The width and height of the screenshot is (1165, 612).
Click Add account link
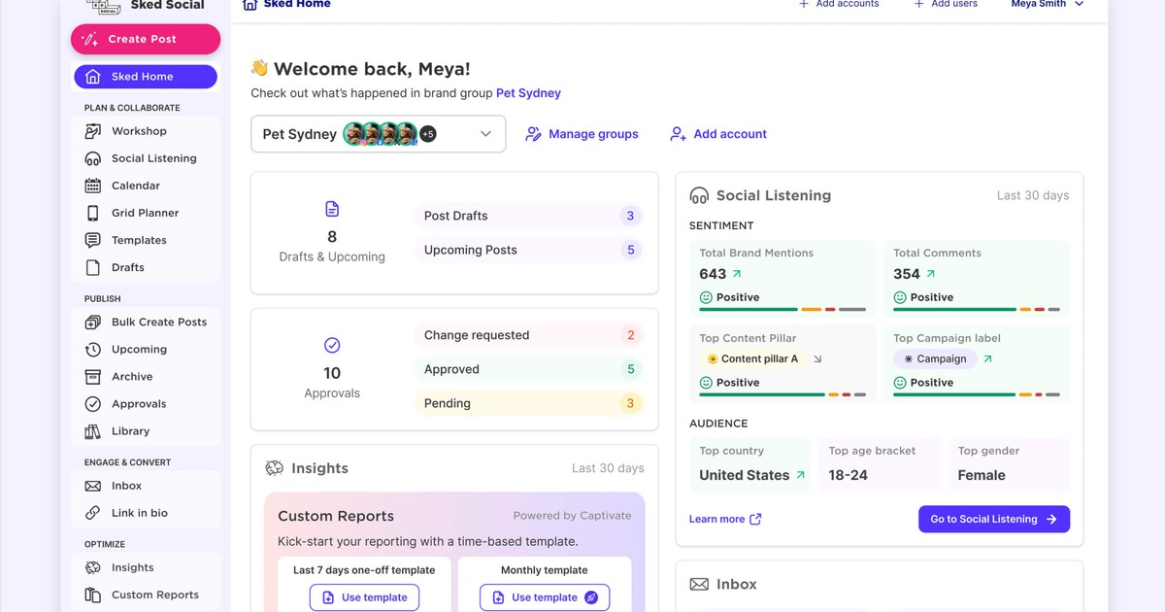(x=718, y=134)
